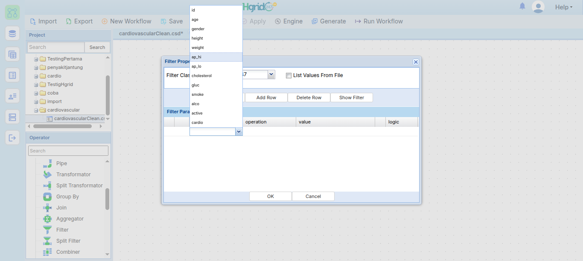Select the Pipe operator icon
This screenshot has height=261, width=583.
pos(47,163)
